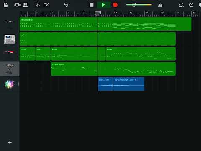Select the colorful burst audio track icon
201x151 pixels.
pyautogui.click(x=9, y=84)
